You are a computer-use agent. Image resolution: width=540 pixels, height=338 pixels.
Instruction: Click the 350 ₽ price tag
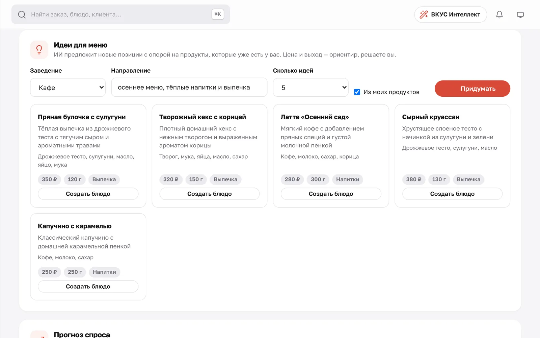[x=49, y=179]
